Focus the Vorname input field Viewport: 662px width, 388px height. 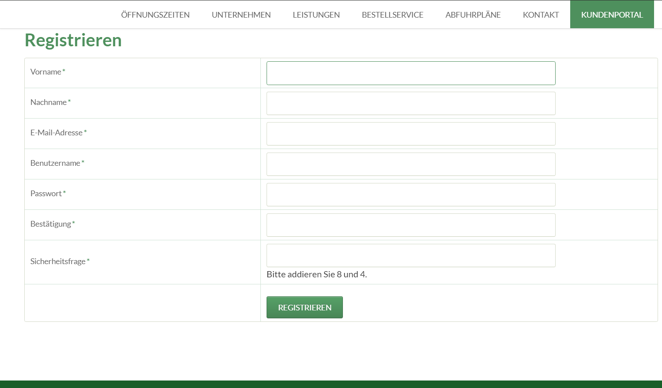(x=410, y=73)
